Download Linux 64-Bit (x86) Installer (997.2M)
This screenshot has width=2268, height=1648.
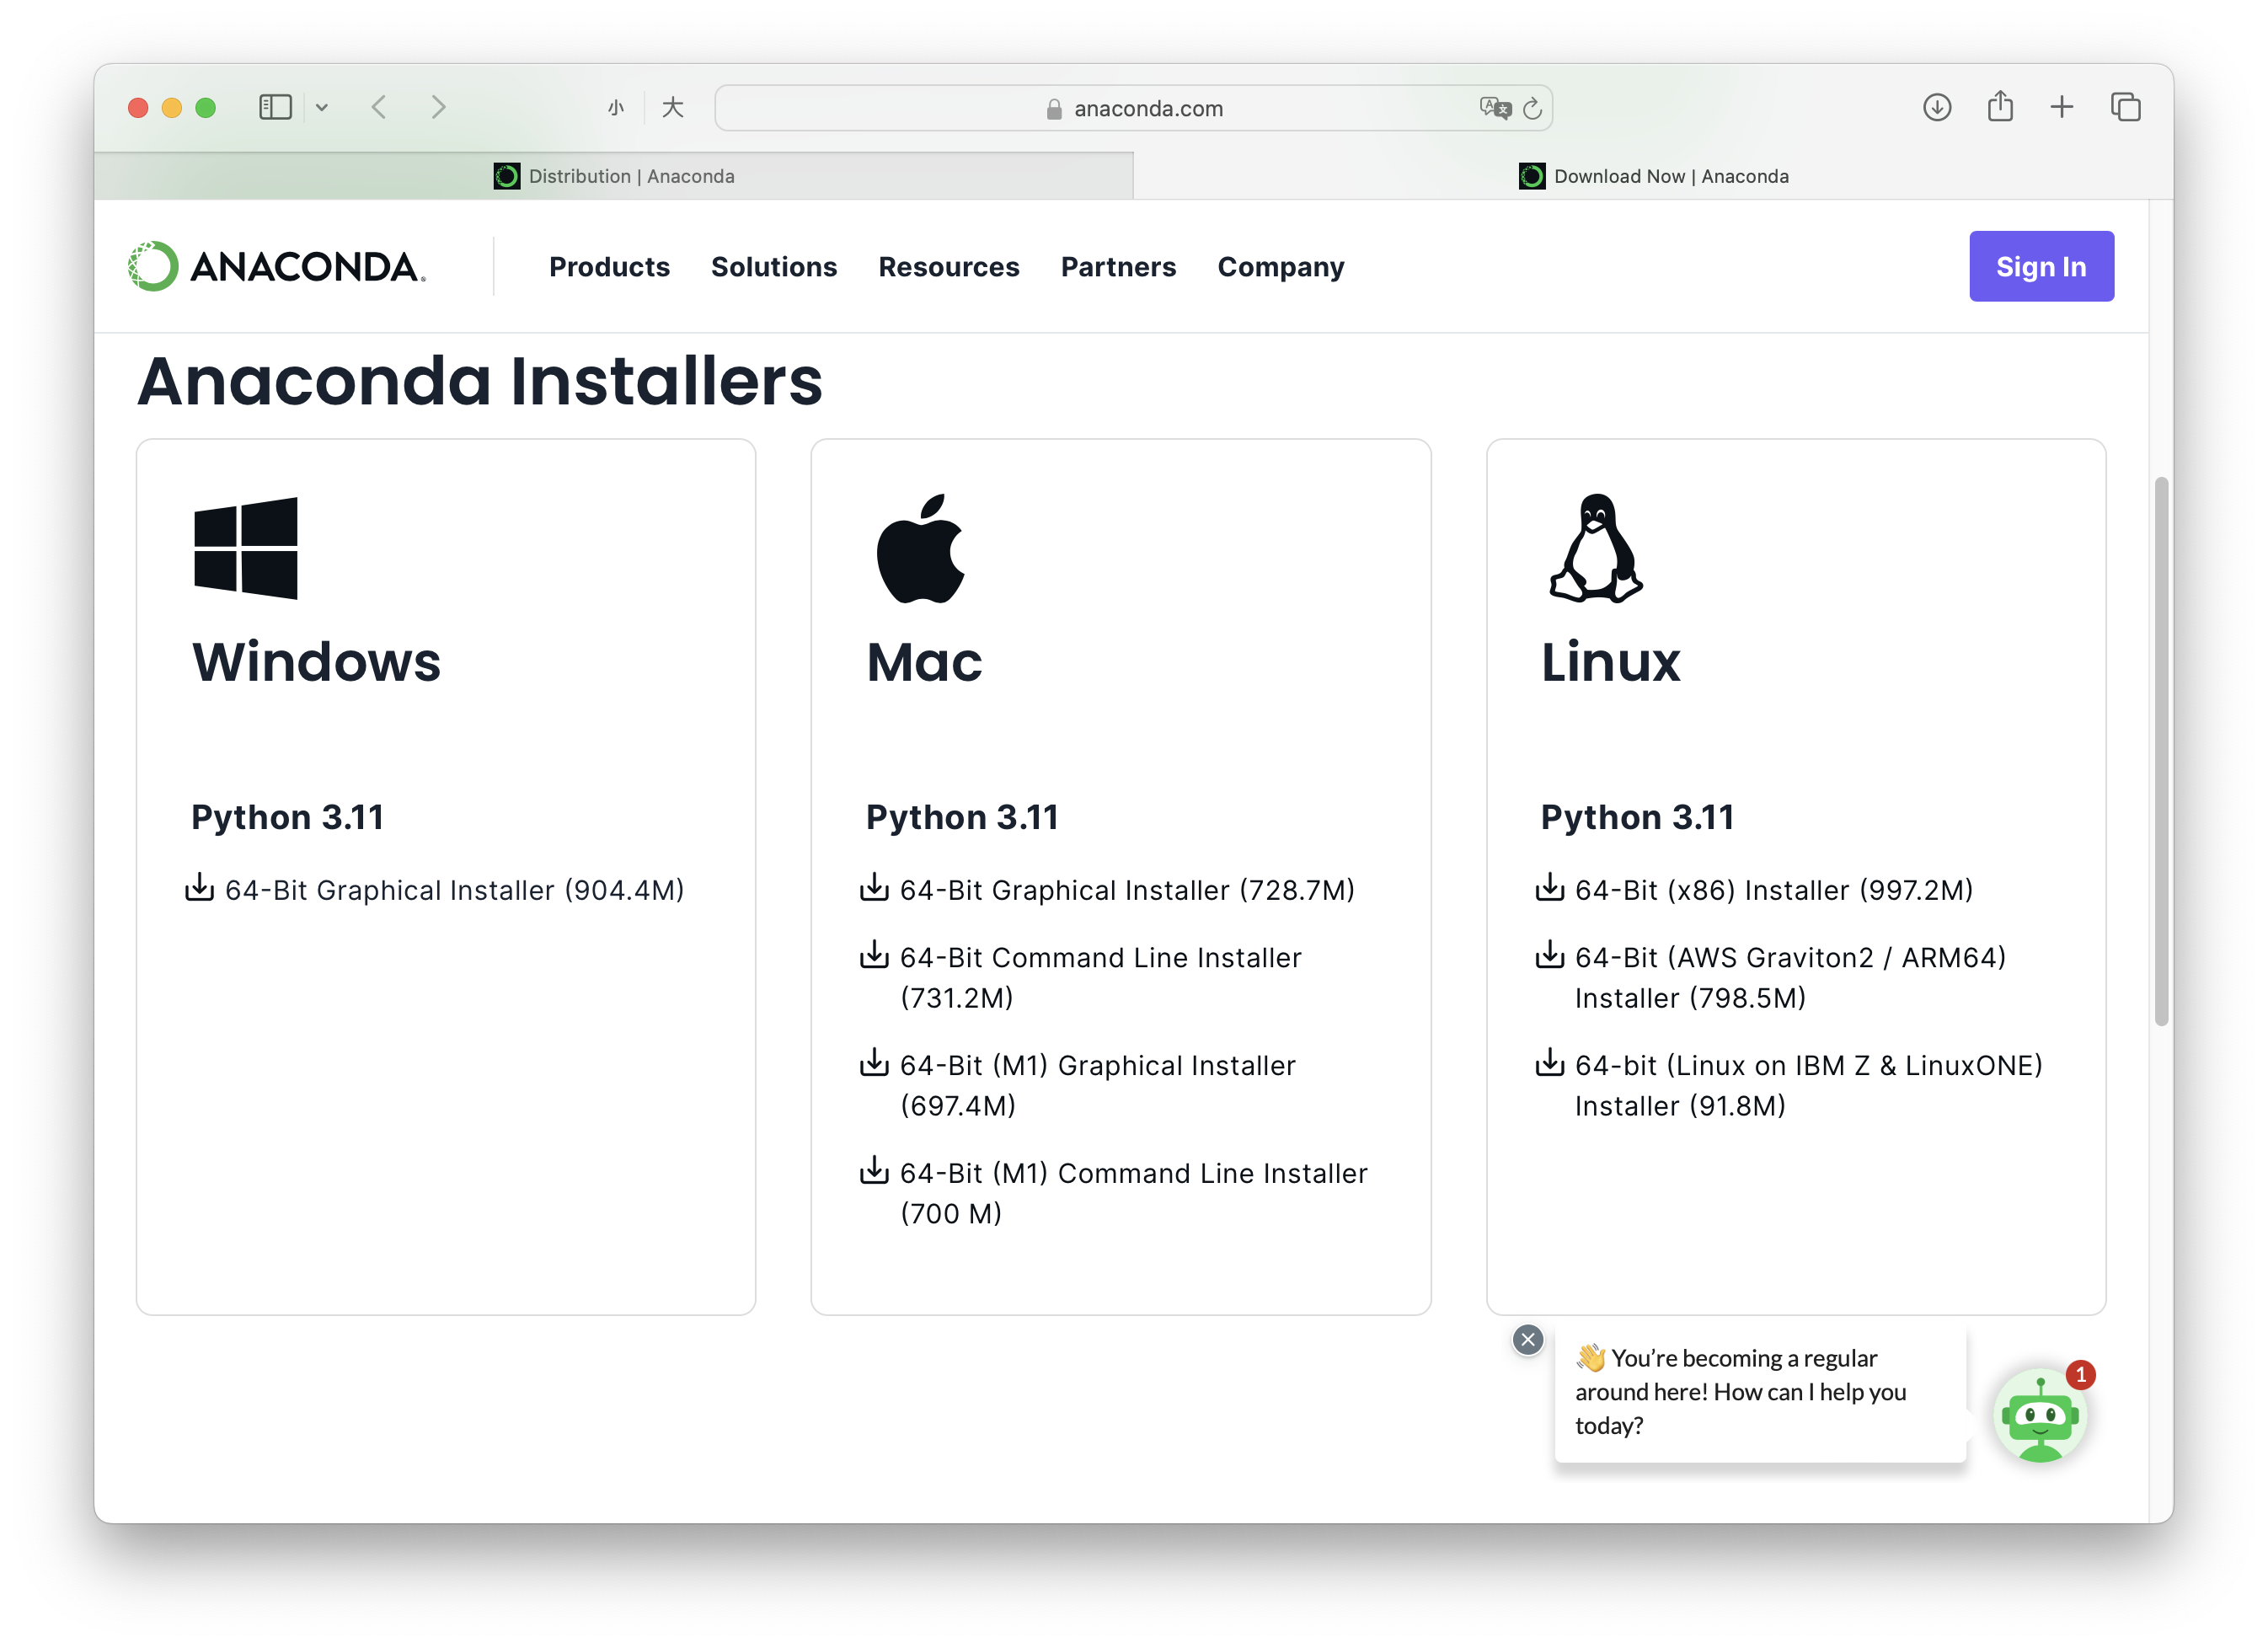click(x=1774, y=890)
